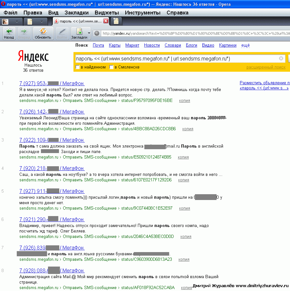Clear the Yandex search query with the X icon
Image resolution: width=290 pixels, height=291 pixels.
tap(281, 59)
